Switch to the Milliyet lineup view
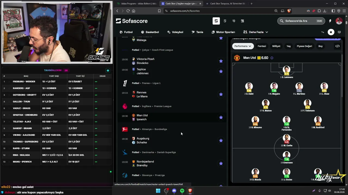The height and width of the screenshot is (195, 348). pyautogui.click(x=276, y=46)
